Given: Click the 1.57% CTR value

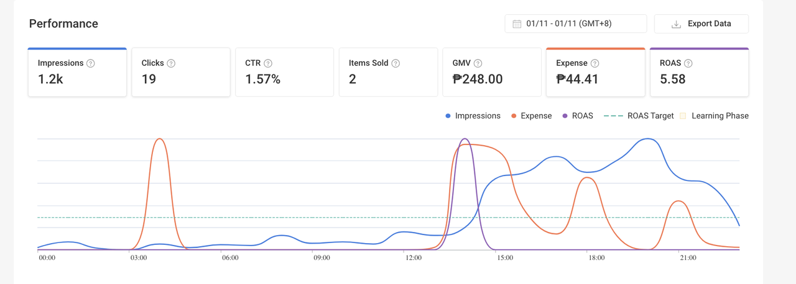Looking at the screenshot, I should tap(262, 79).
